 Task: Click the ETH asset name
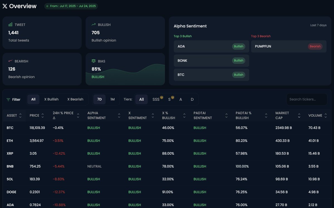tap(10, 141)
